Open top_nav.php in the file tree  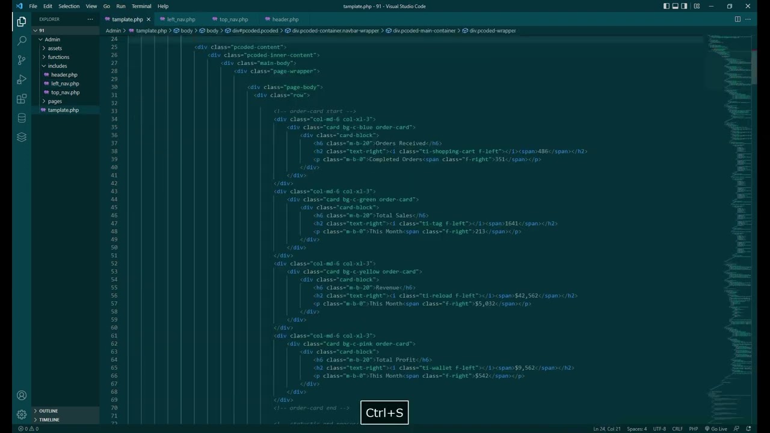[65, 93]
